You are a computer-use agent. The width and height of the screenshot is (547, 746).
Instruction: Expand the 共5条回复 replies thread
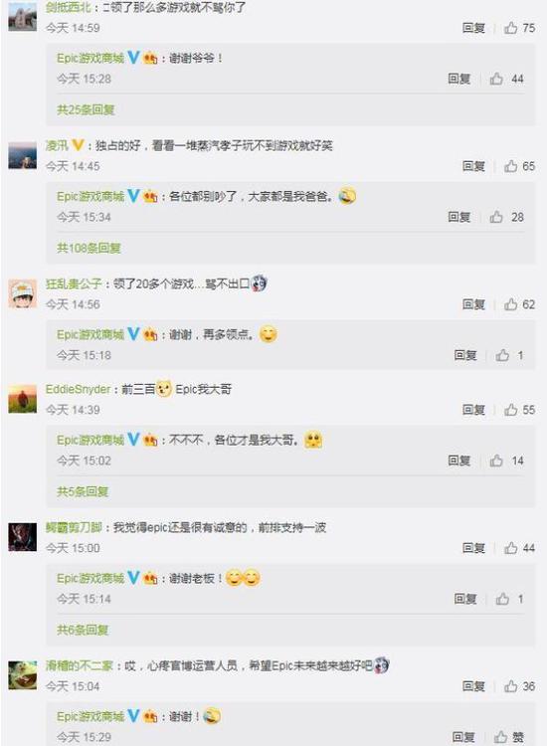(x=83, y=491)
